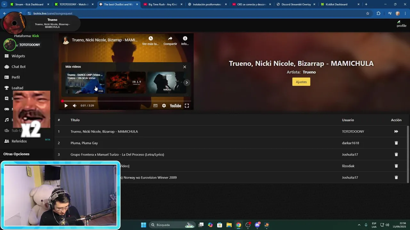Enter fullscreen in the YouTube player

tap(187, 106)
